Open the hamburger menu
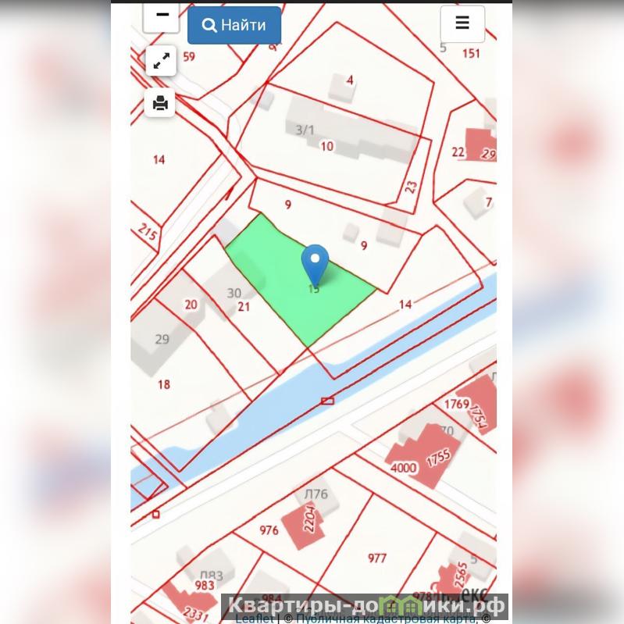The width and height of the screenshot is (624, 624). click(x=462, y=24)
